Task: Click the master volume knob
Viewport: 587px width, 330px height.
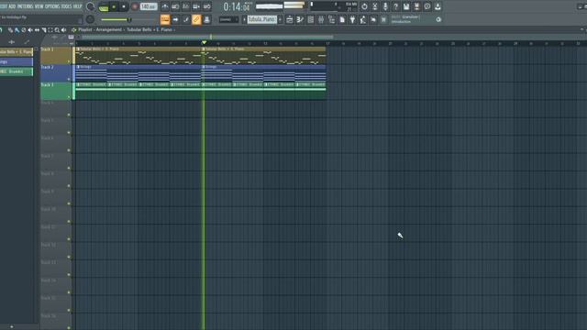Action: coord(90,6)
